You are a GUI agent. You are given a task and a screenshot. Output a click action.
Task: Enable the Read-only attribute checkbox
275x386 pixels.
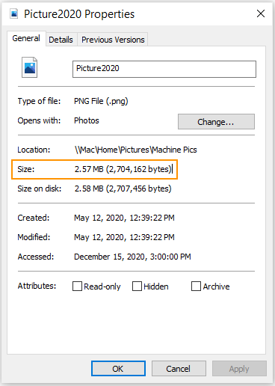[x=77, y=287]
